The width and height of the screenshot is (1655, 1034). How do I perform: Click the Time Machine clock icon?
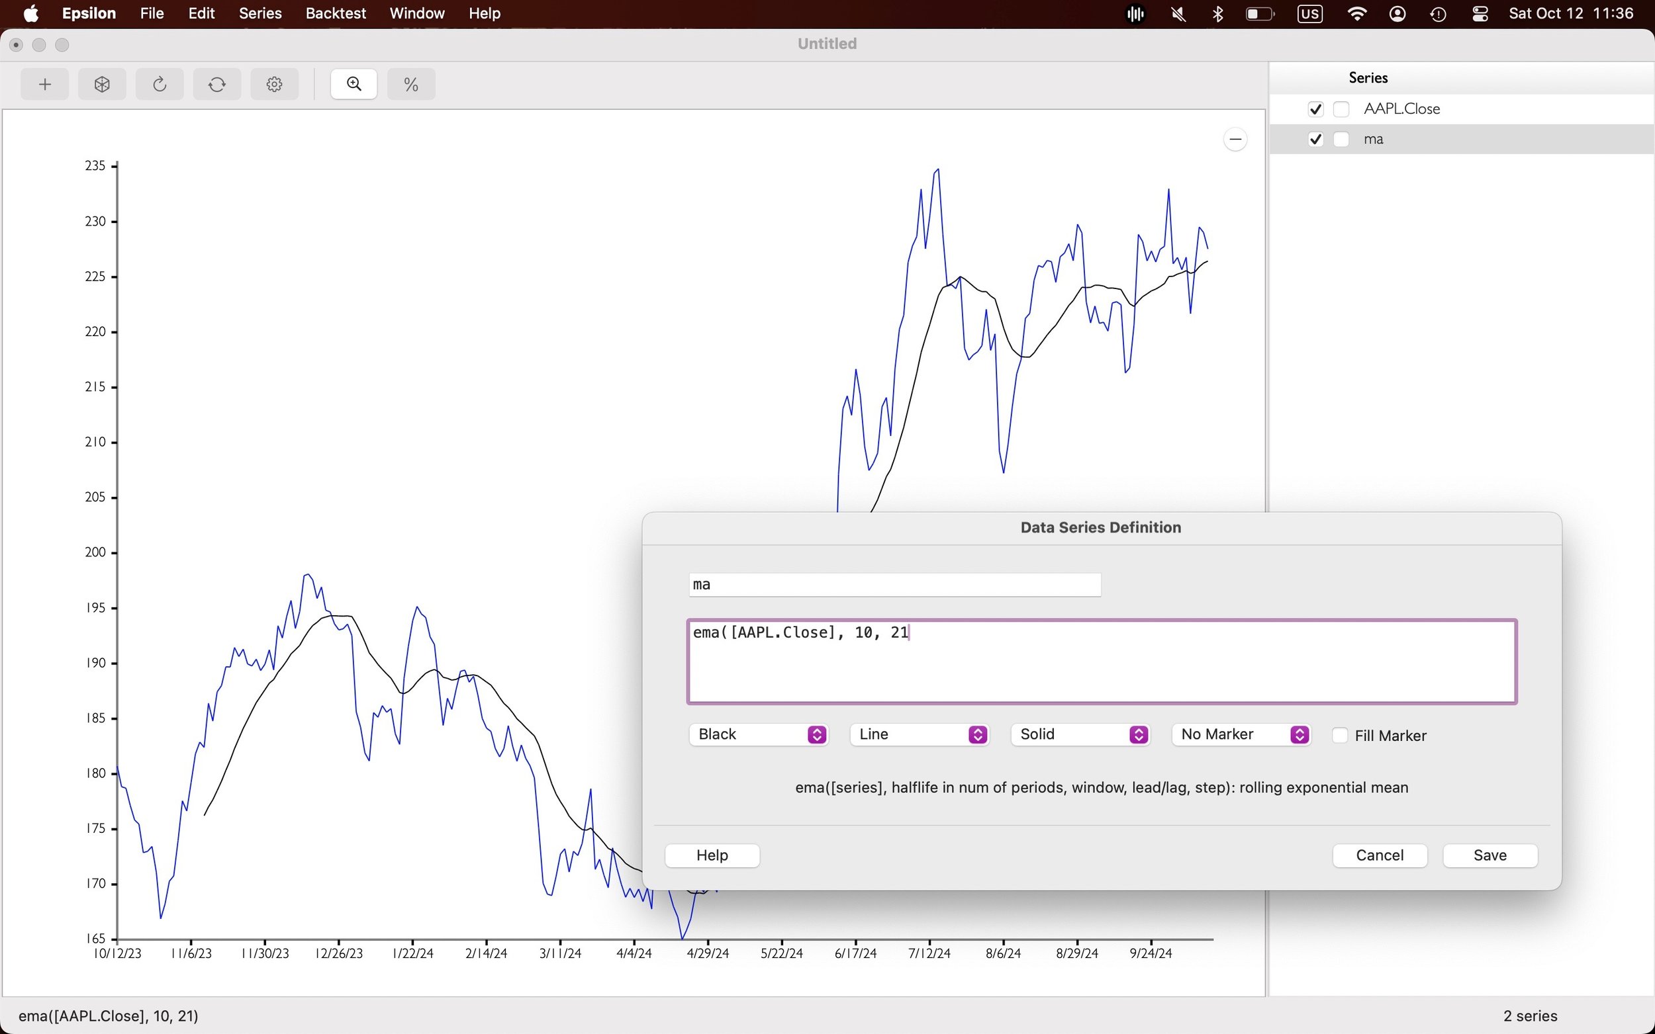[x=1438, y=14]
